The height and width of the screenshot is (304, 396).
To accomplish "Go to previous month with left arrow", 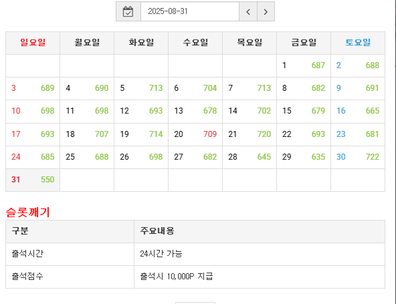I will tap(248, 11).
